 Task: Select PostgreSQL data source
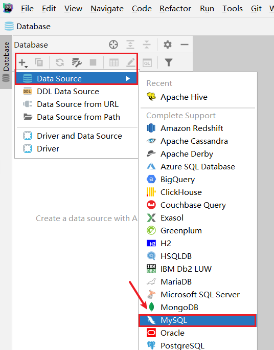198,345
